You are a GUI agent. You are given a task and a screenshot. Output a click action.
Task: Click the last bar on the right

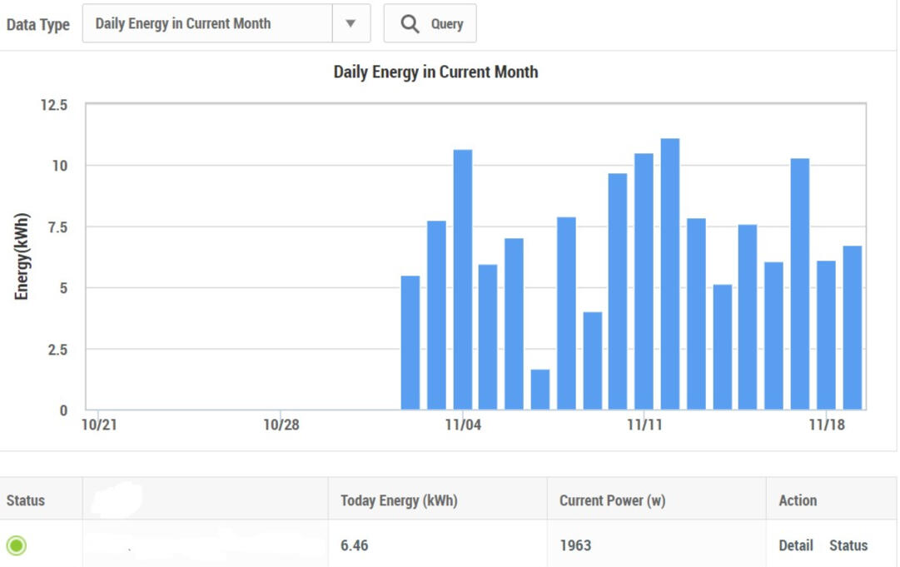coord(852,328)
